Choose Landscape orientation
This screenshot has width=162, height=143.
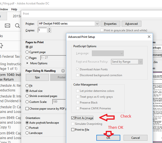(27, 133)
